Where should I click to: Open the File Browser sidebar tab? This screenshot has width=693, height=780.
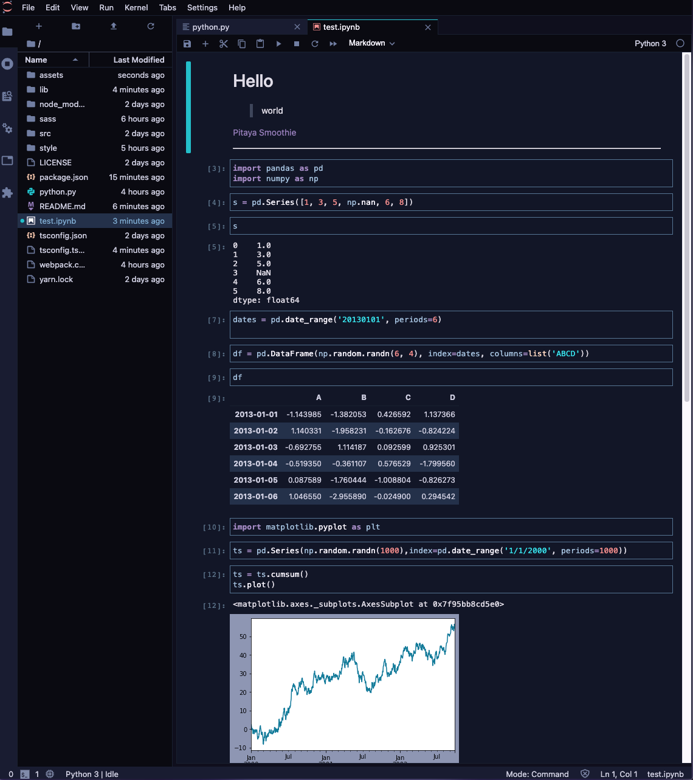7,32
